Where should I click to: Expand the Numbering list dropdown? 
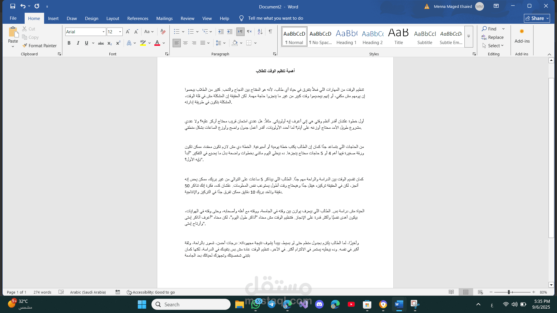pyautogui.click(x=197, y=32)
